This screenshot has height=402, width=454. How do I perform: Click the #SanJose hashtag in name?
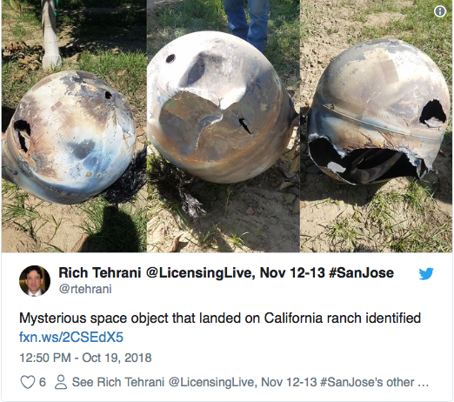pos(362,272)
